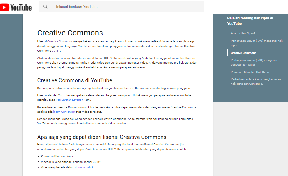The image size is (288, 176).
Task: Open sidebar item 'Pertanyaan umum (FAQ) mengenai hak cipta'
Action: pyautogui.click(x=256, y=43)
